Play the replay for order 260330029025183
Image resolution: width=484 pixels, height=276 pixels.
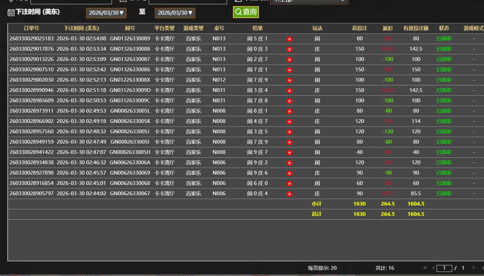(x=289, y=39)
